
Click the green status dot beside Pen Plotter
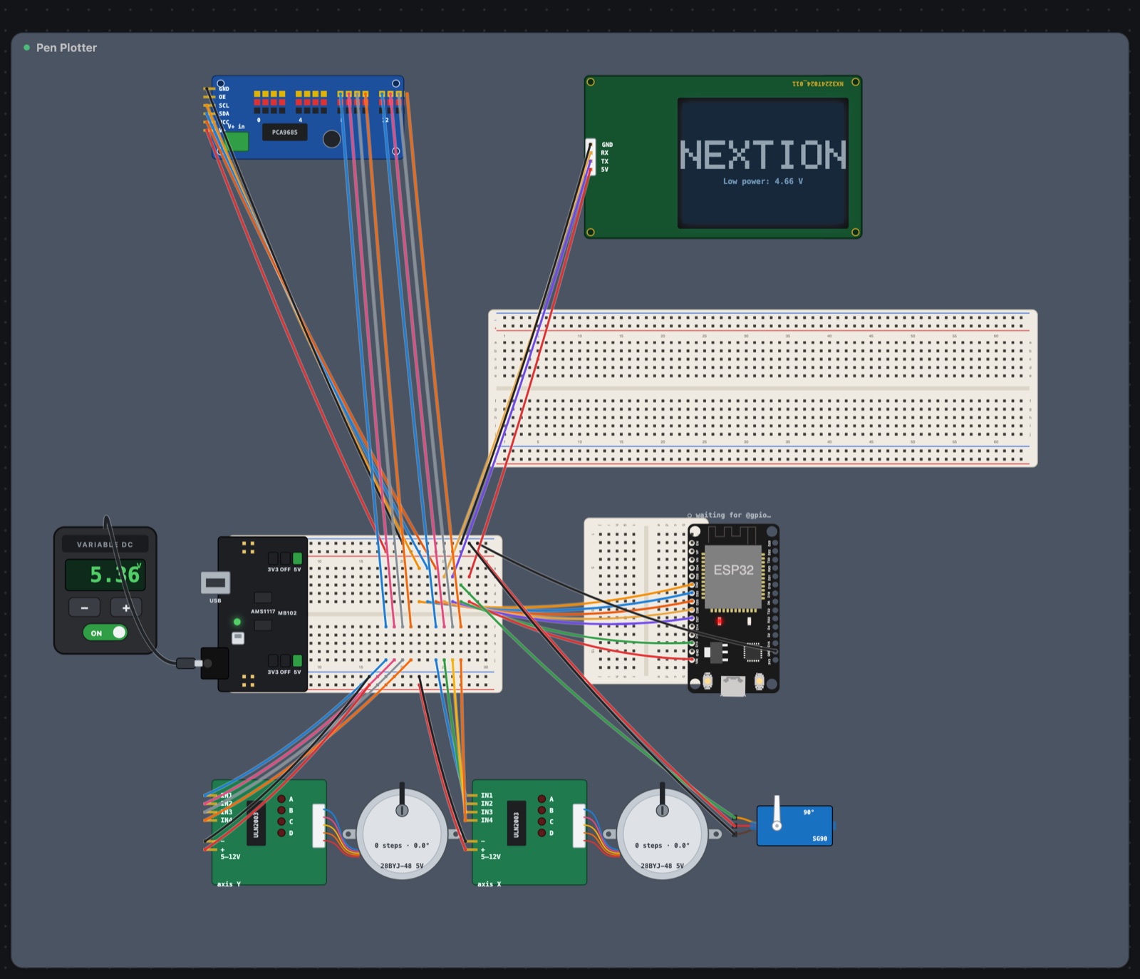click(27, 48)
